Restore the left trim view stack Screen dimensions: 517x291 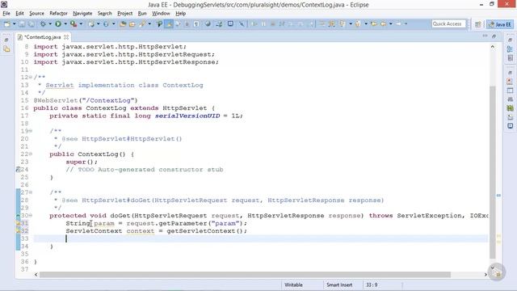coord(6,40)
